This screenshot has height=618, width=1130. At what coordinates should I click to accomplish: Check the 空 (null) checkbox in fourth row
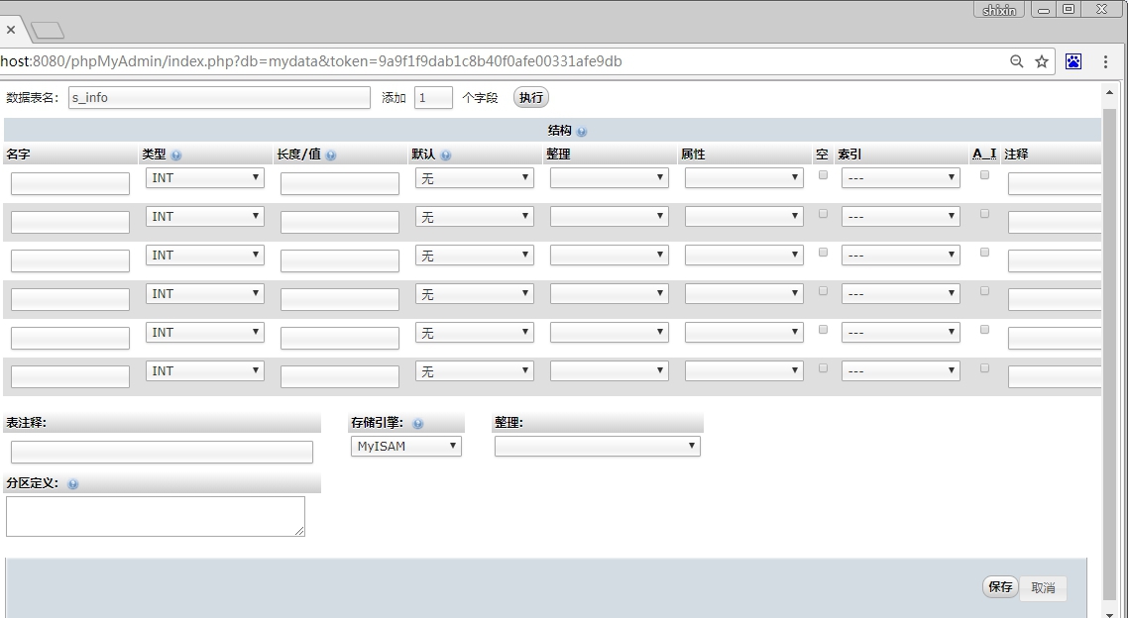pyautogui.click(x=823, y=291)
